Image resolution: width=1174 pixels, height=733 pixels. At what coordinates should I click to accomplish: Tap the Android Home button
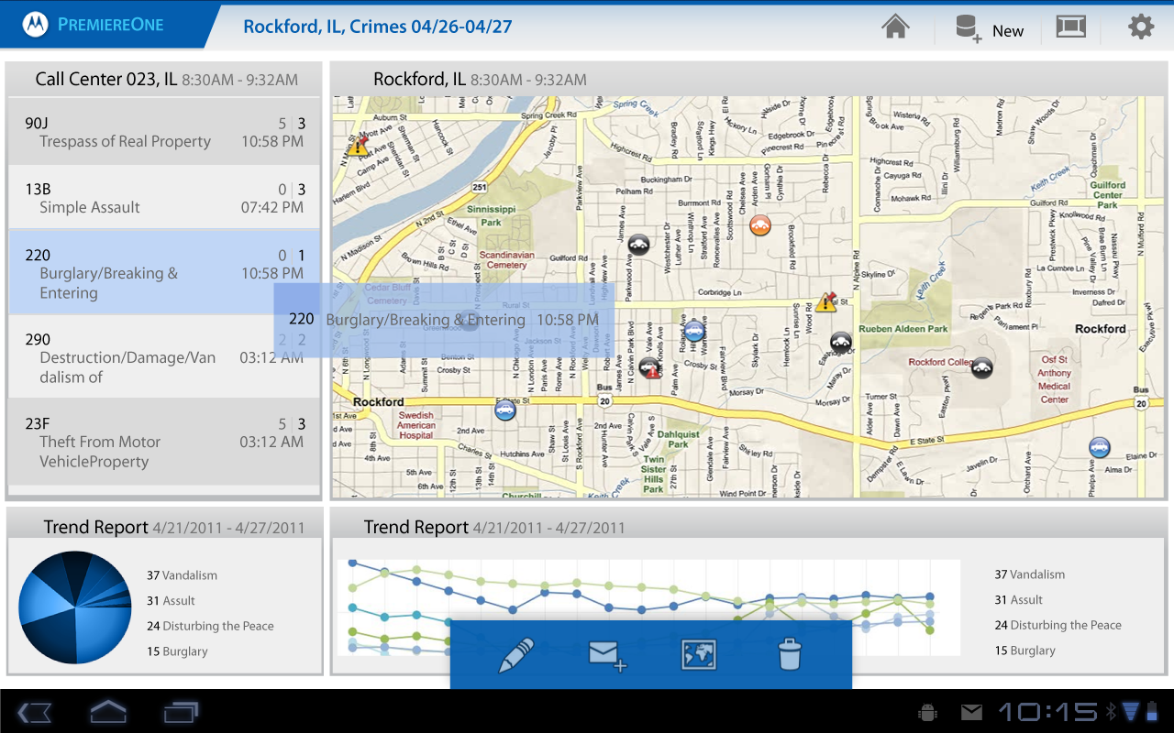click(x=108, y=711)
